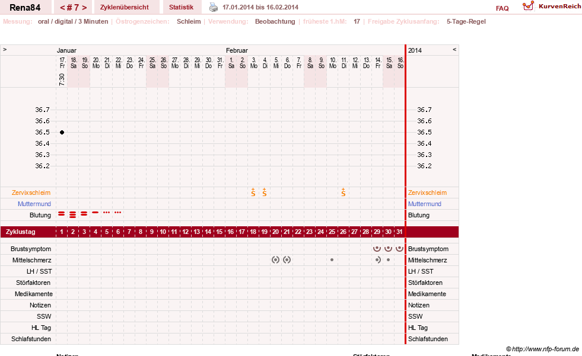
Task: Click the Schleim estrogen sign value
Action: tap(189, 21)
